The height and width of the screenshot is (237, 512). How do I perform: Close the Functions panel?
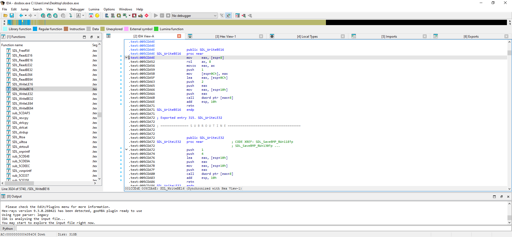point(98,37)
